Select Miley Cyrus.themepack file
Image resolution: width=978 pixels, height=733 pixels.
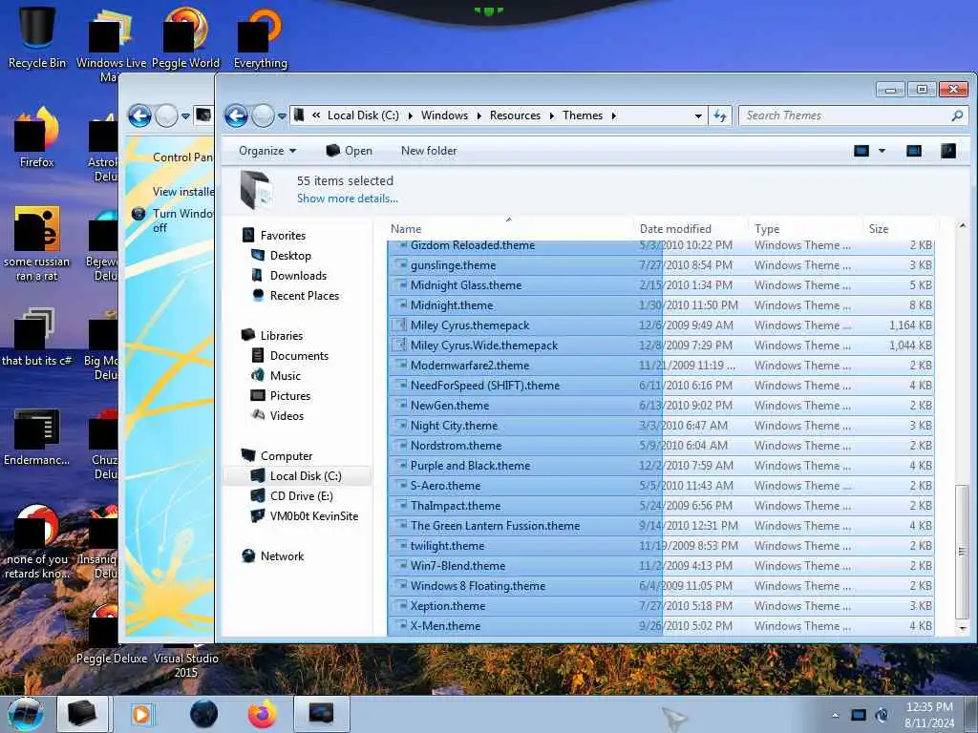[661, 325]
